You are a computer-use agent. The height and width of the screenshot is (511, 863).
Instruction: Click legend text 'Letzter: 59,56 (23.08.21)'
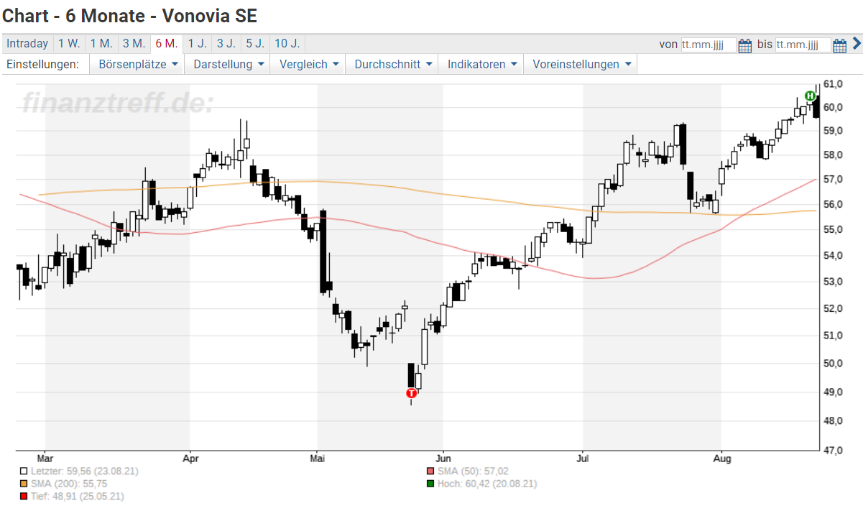[85, 471]
